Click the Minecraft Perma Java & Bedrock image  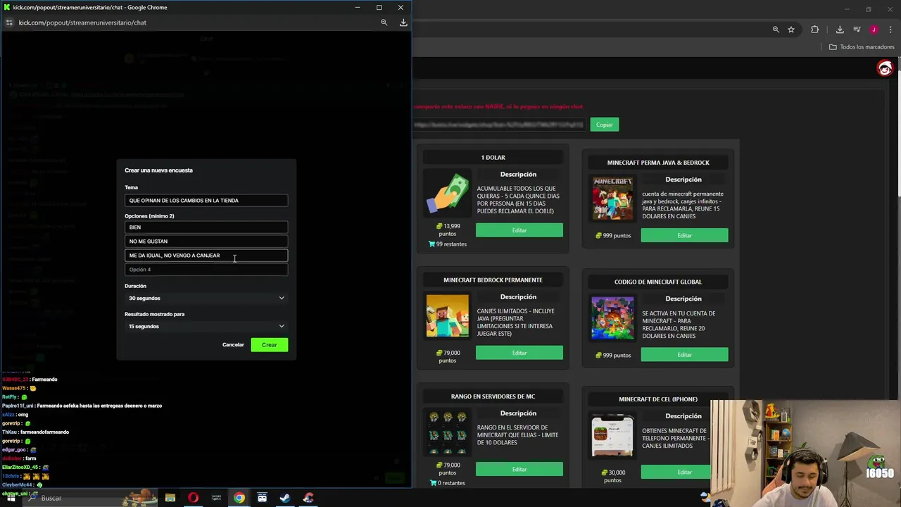click(x=612, y=199)
